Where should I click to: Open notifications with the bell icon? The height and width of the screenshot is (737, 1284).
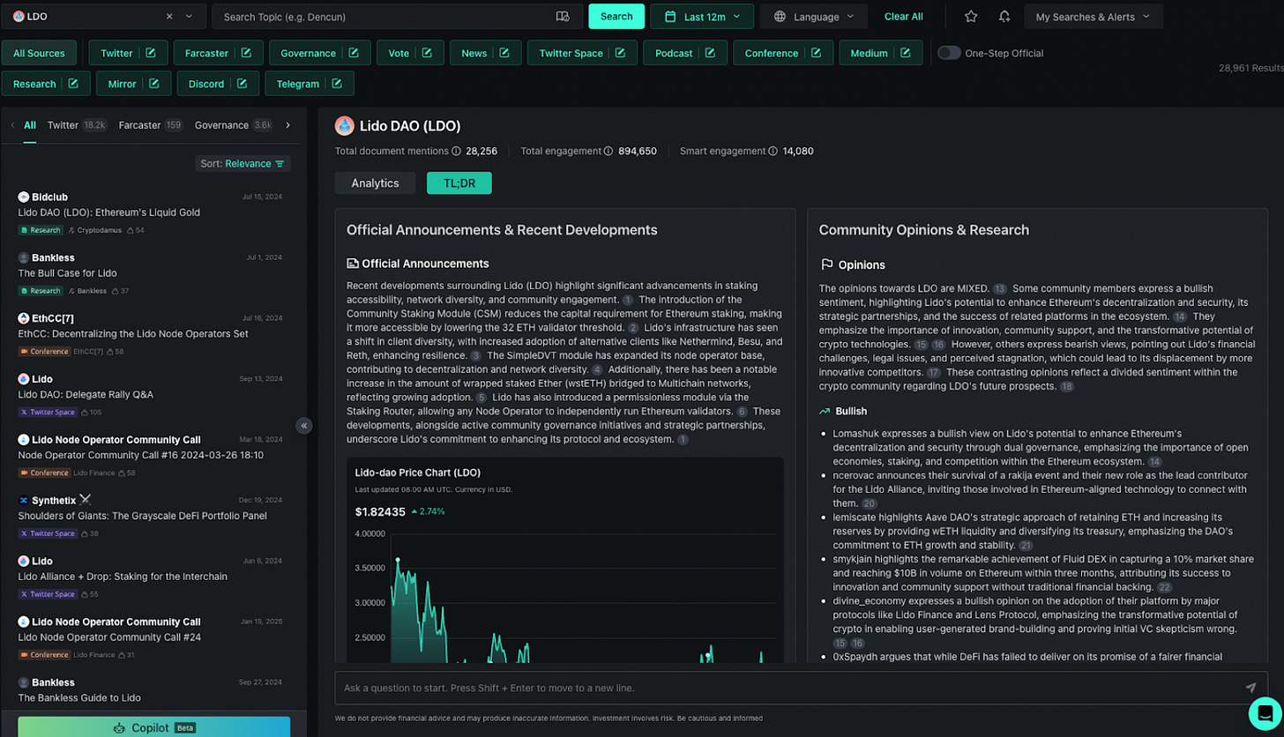tap(1004, 17)
